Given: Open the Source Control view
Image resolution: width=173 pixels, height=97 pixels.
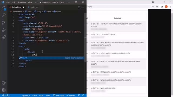Looking at the screenshot, I should pyautogui.click(x=4, y=23).
